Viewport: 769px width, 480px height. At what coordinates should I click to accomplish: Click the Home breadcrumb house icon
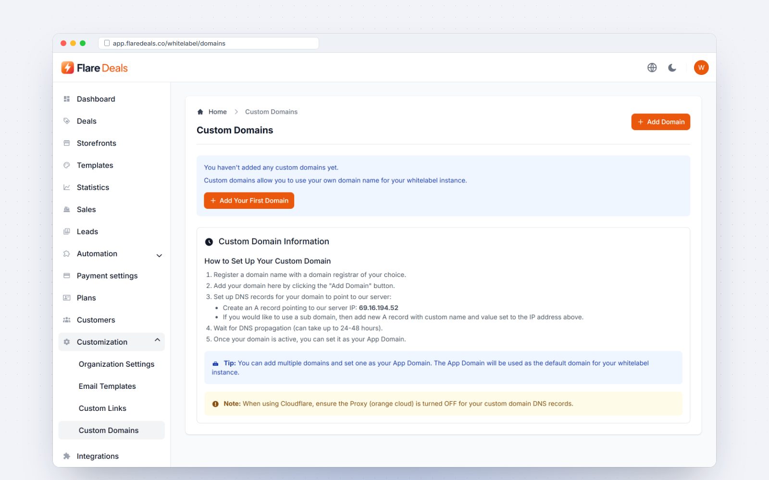coord(200,112)
